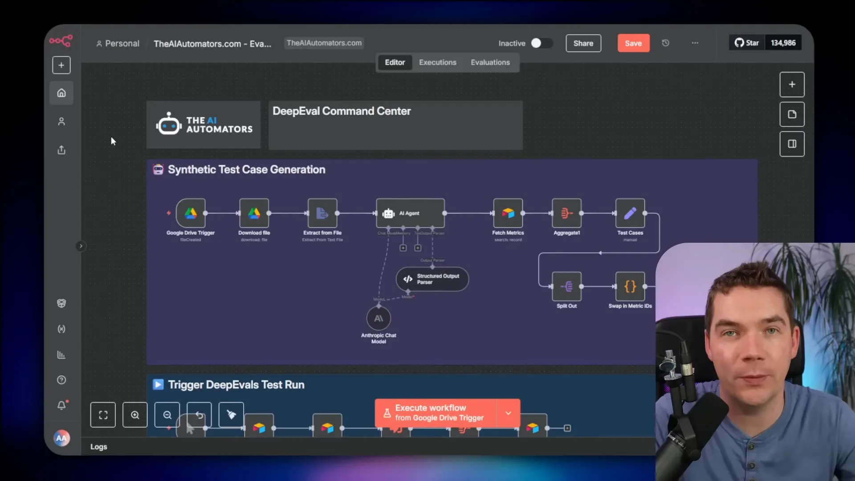Open the AA user avatar
The height and width of the screenshot is (481, 855).
coord(61,438)
